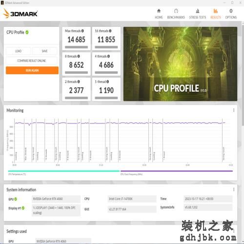Open the Stress Tests section

pos(198,14)
